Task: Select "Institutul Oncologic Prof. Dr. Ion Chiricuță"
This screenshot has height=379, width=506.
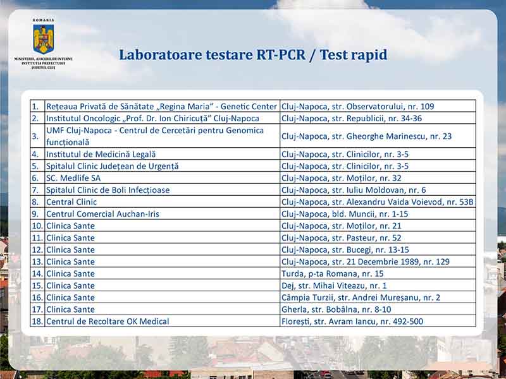Action: click(x=152, y=118)
